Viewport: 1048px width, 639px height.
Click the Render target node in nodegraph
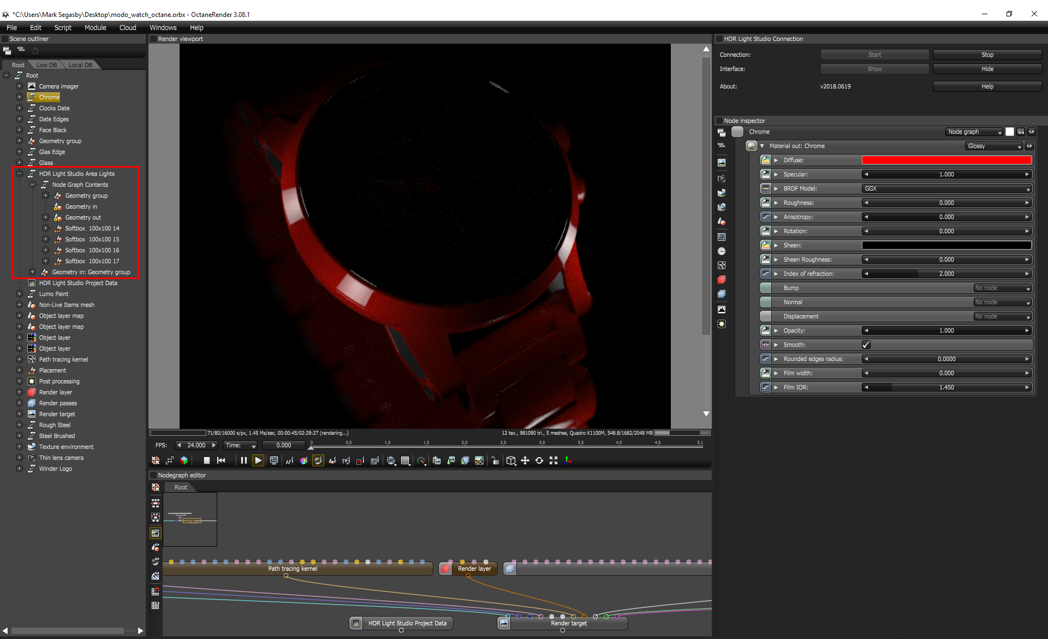[x=563, y=623]
